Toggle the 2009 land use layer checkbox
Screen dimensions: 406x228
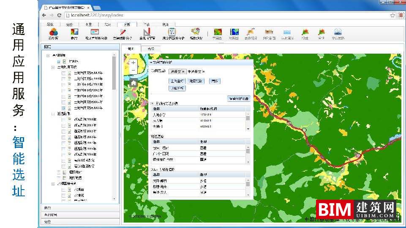pyautogui.click(x=64, y=73)
